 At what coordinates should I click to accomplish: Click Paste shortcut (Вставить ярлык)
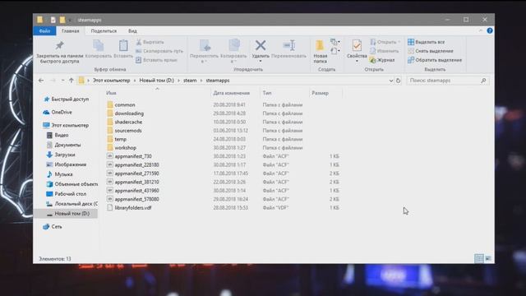[x=156, y=60]
